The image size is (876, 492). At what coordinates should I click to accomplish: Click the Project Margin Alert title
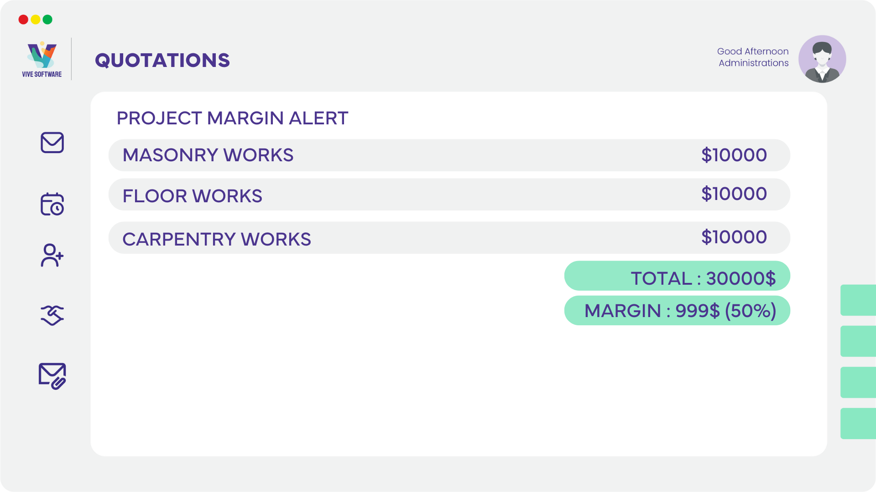[x=232, y=118]
